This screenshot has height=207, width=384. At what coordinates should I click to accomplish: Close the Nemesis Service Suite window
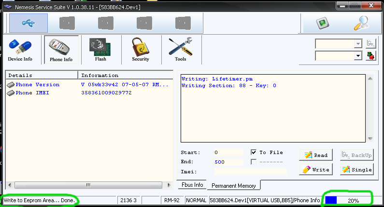click(371, 5)
